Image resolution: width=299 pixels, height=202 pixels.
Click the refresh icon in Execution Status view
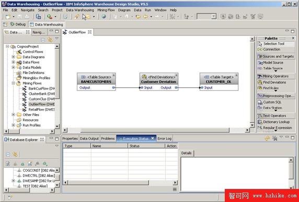[x=267, y=138]
